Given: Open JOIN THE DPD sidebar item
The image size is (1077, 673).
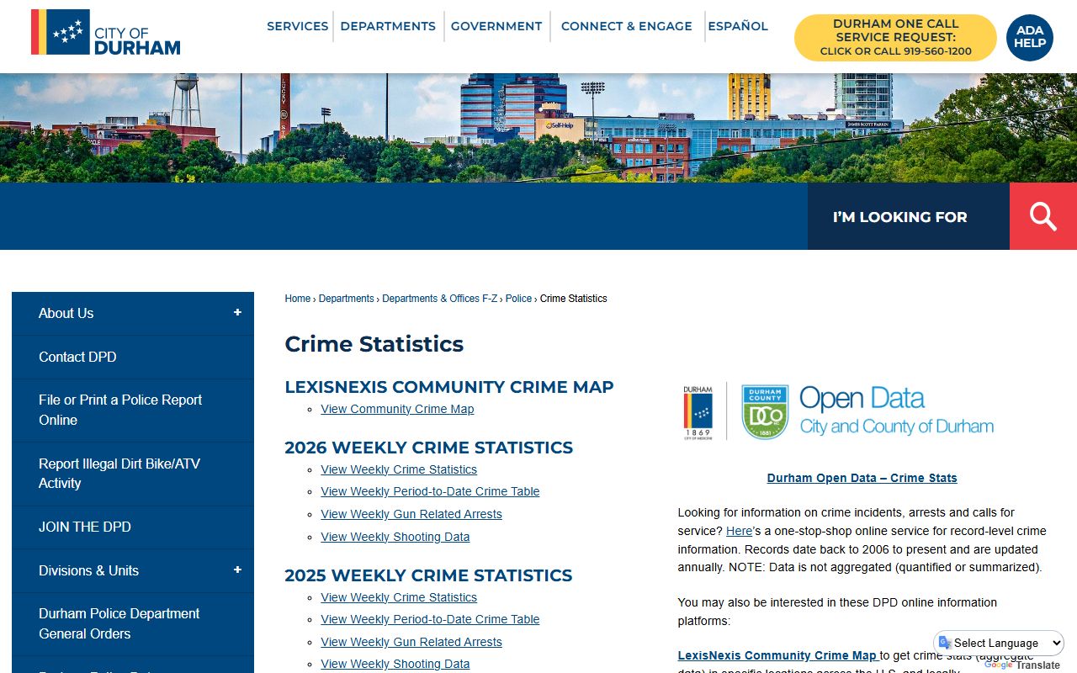Looking at the screenshot, I should tap(133, 527).
